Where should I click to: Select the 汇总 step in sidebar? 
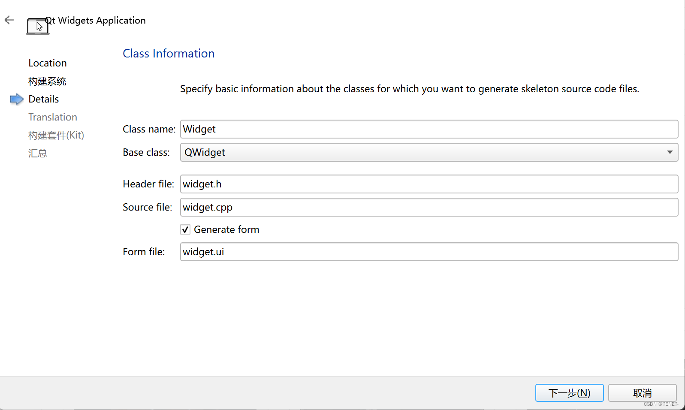point(38,153)
